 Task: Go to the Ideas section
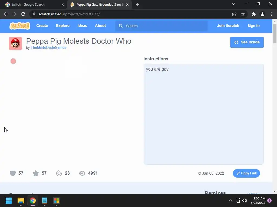(x=82, y=26)
